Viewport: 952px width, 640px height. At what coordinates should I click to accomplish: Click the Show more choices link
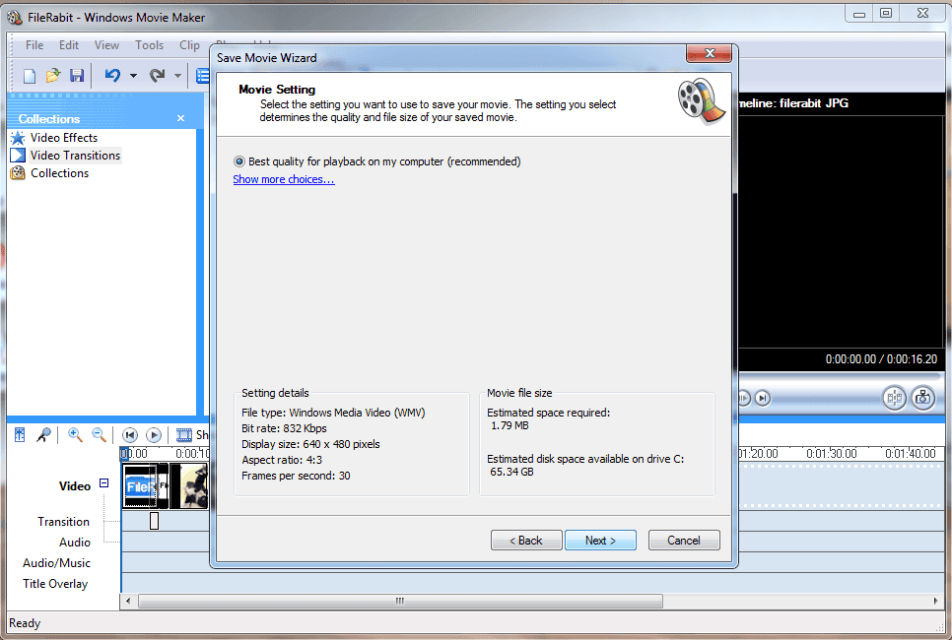coord(284,179)
